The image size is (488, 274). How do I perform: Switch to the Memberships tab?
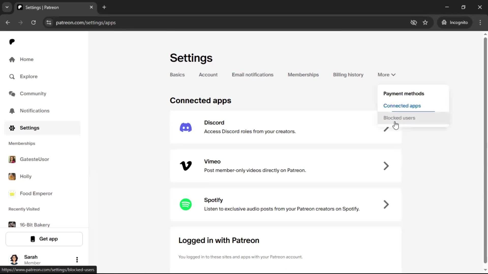coord(303,75)
